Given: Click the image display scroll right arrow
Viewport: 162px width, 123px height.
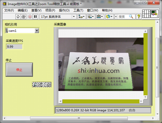Looking at the screenshot, I should tap(141, 101).
